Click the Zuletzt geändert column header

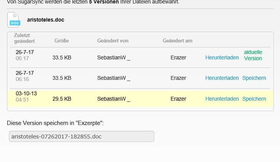tap(24, 38)
